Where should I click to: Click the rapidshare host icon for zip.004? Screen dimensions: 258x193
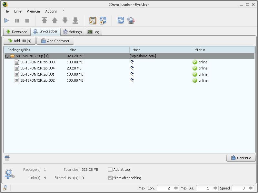pyautogui.click(x=132, y=68)
